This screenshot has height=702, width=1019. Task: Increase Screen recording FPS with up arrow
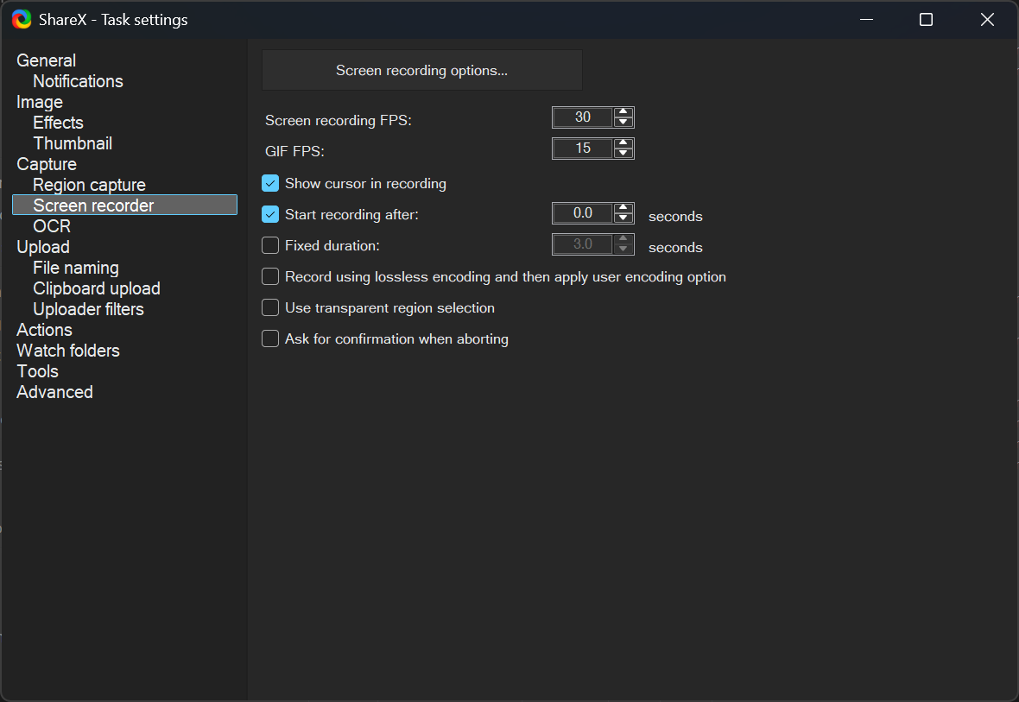tap(623, 112)
